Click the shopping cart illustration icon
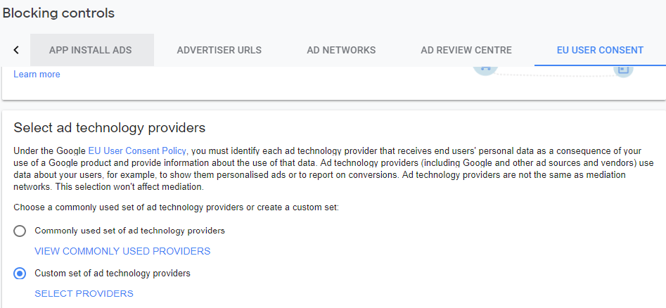 (x=485, y=70)
